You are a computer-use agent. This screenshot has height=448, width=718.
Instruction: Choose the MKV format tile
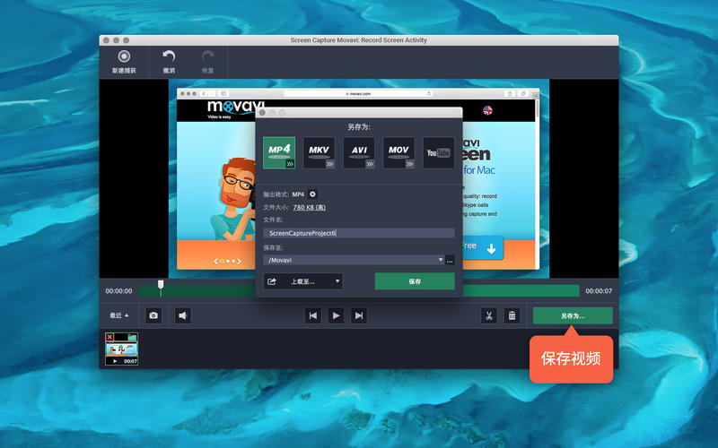[x=319, y=152]
